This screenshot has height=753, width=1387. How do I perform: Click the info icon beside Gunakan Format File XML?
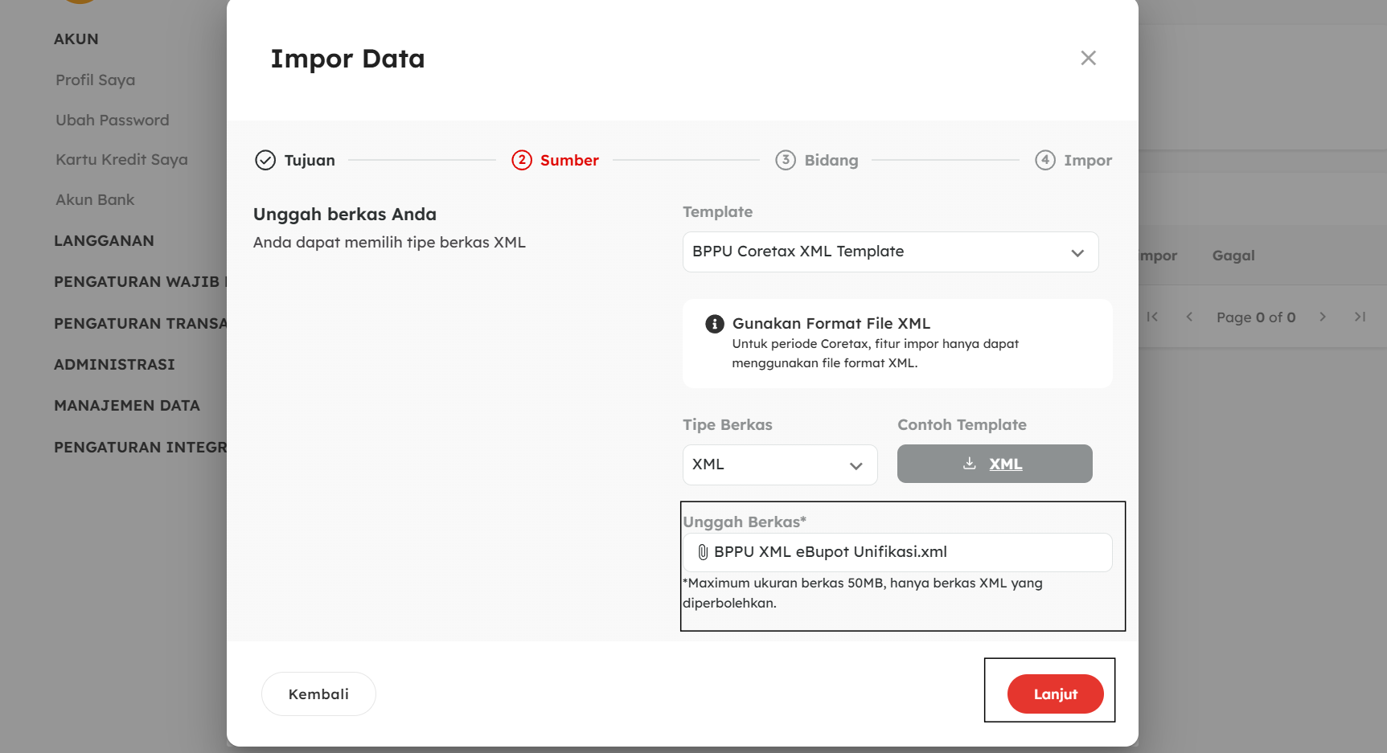pyautogui.click(x=714, y=324)
